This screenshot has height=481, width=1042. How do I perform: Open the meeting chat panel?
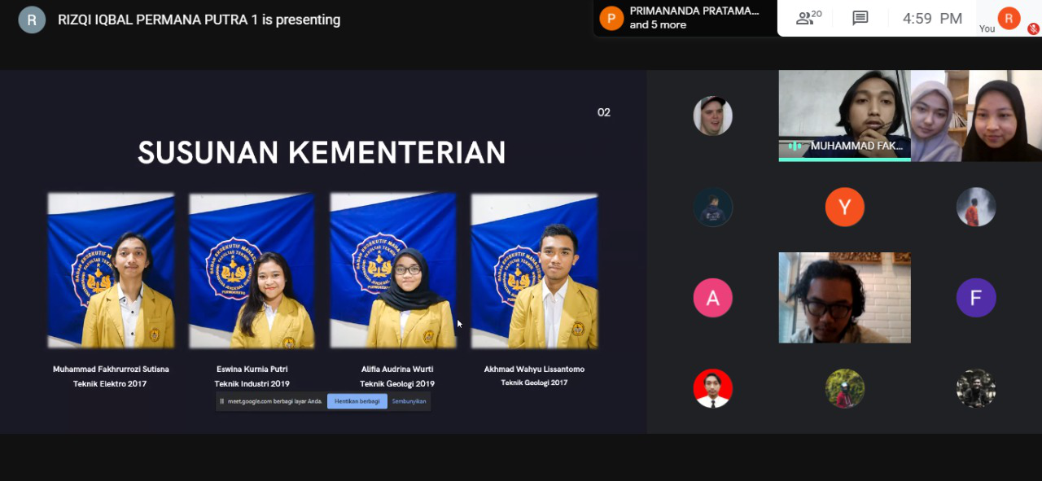(x=860, y=18)
